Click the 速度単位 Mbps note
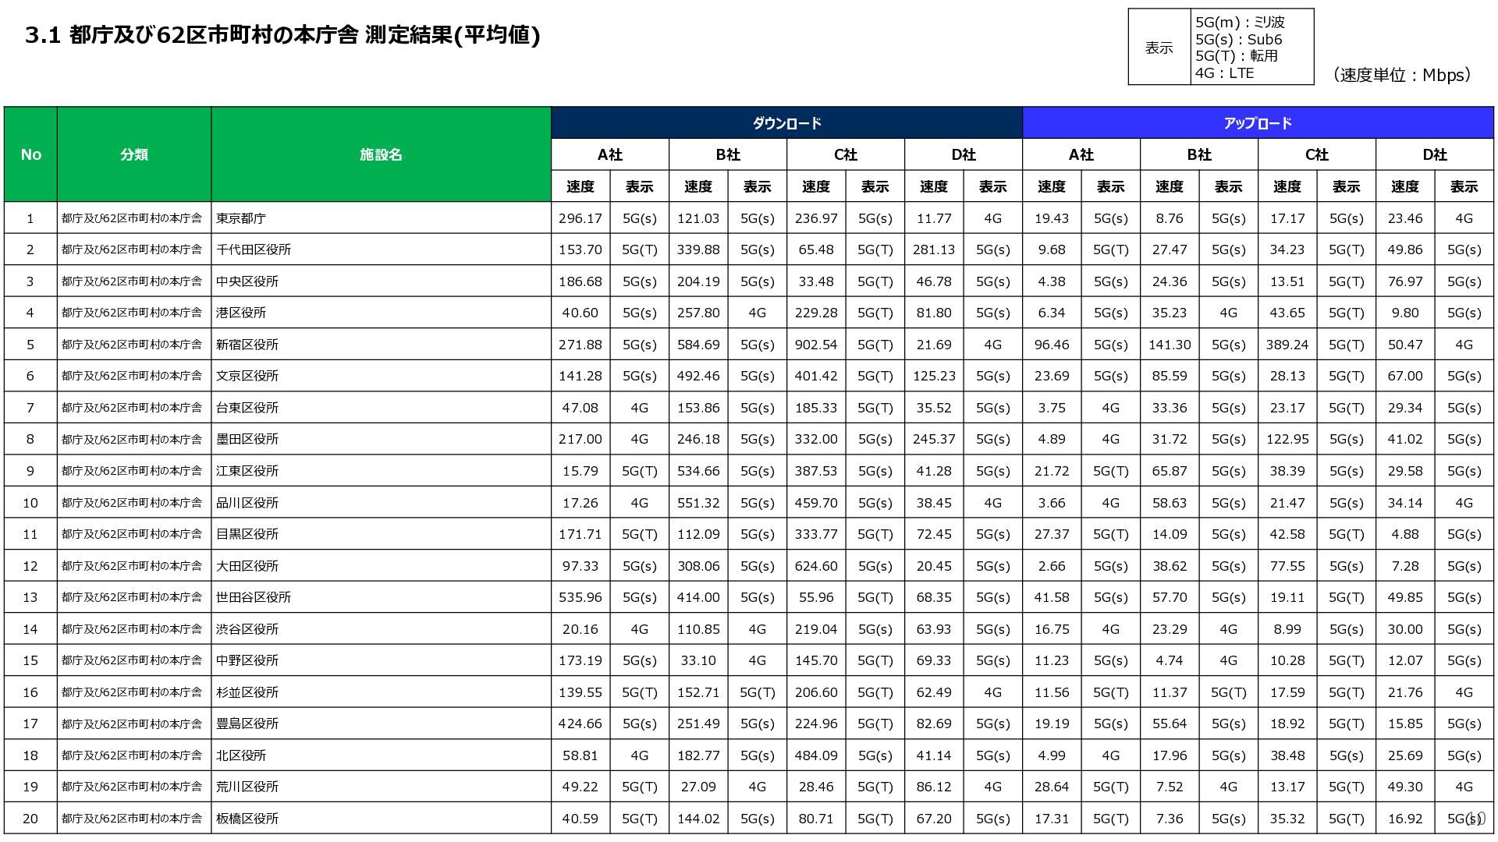 [1401, 75]
